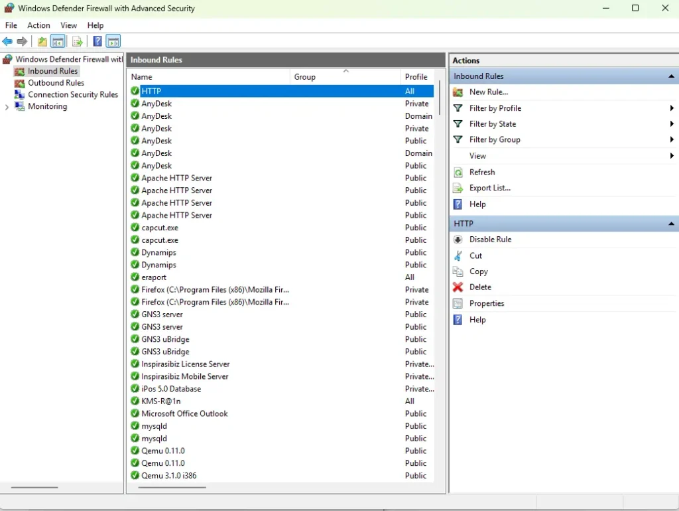Viewport: 679px width, 511px height.
Task: Select the KMS-R@1n rule
Action: [x=282, y=401]
